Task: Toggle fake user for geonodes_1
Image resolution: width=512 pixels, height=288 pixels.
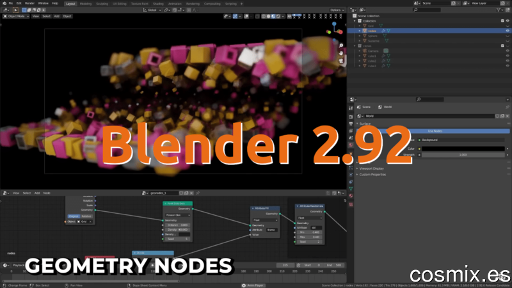Action: [181, 193]
